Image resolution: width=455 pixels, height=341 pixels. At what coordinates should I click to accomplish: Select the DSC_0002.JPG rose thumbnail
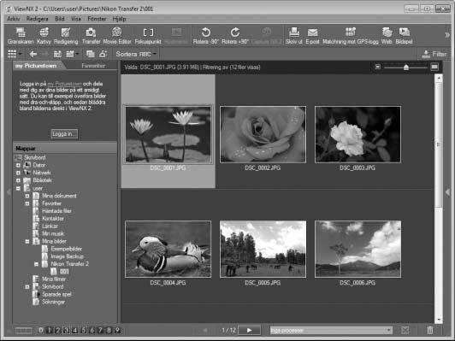(x=263, y=134)
